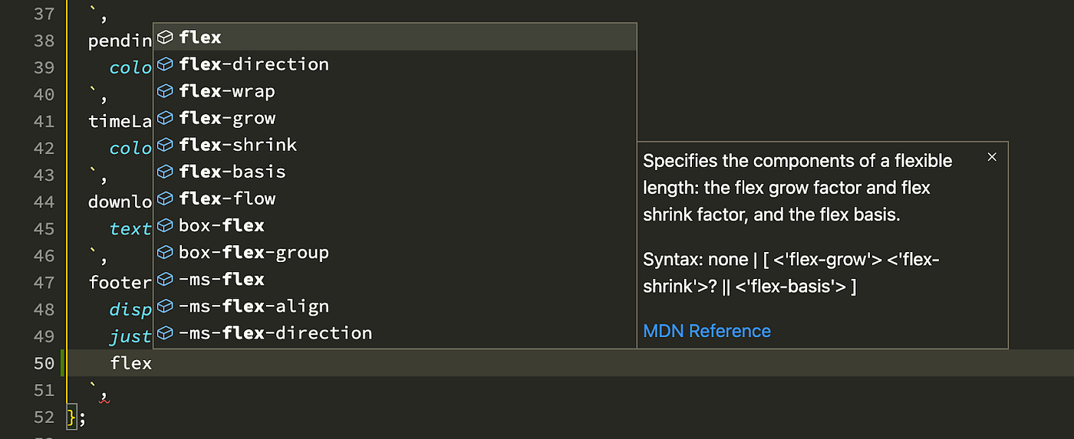Click the property icon beside flex-basis
1074x439 pixels.
[x=165, y=172]
